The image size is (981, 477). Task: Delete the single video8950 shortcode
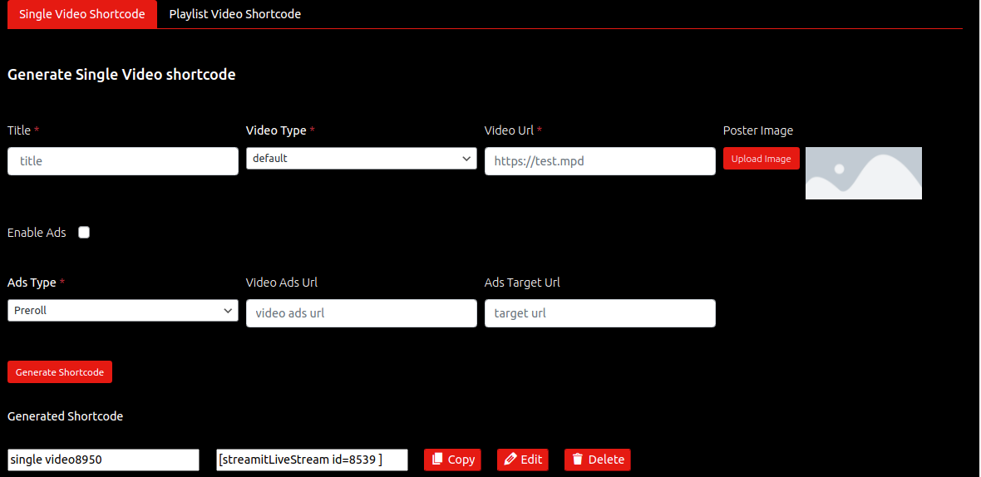coord(598,460)
